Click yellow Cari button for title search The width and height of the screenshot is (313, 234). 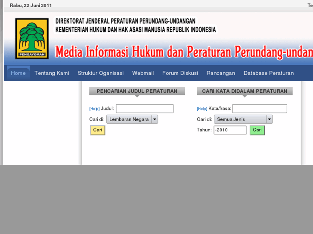click(98, 130)
